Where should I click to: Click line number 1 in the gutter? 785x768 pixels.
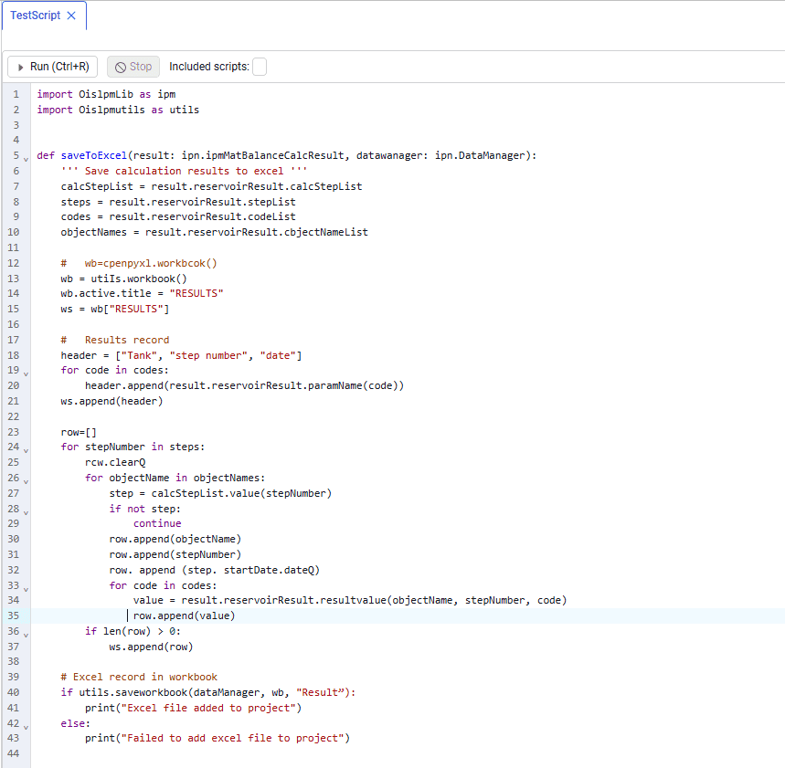point(16,94)
